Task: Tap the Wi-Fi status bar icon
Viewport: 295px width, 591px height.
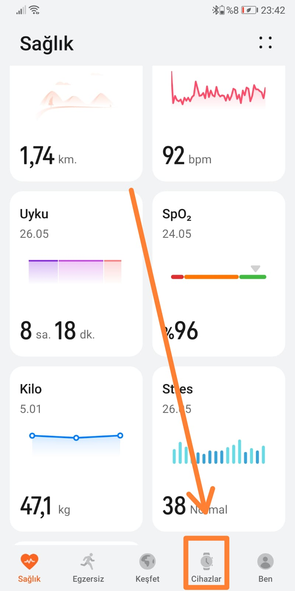Action: coord(35,10)
